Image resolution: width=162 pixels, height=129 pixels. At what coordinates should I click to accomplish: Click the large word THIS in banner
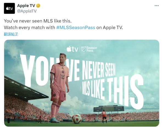(125, 92)
